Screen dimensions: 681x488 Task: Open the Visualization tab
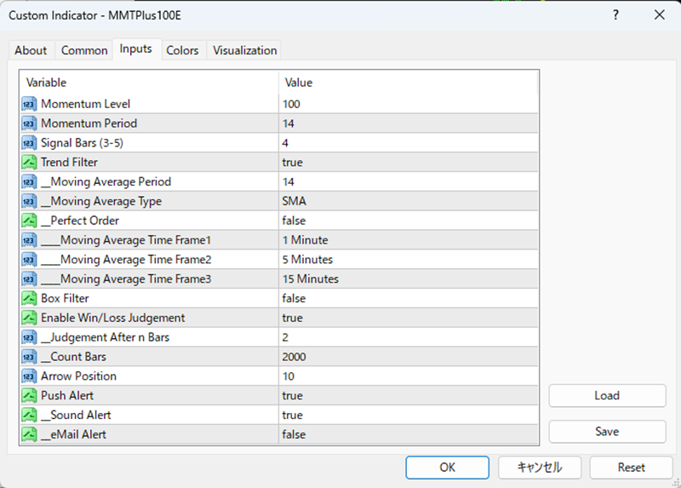245,50
